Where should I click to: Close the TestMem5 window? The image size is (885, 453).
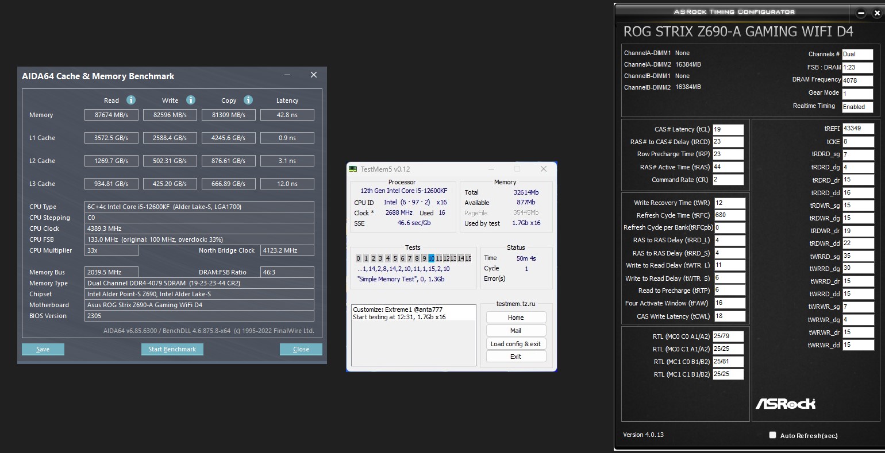pos(544,169)
